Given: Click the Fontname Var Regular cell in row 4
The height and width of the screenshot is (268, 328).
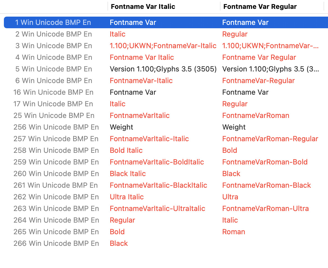Looking at the screenshot, I should [x=259, y=57].
